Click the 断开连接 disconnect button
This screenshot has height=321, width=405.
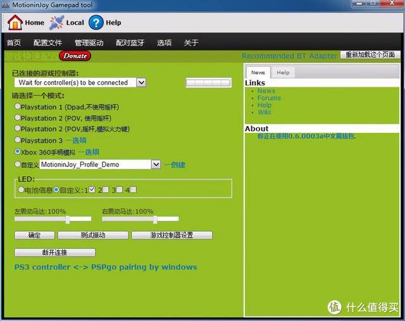(55, 253)
